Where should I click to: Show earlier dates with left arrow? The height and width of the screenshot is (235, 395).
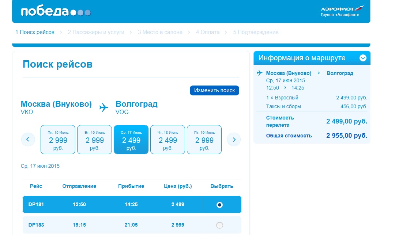(28, 139)
